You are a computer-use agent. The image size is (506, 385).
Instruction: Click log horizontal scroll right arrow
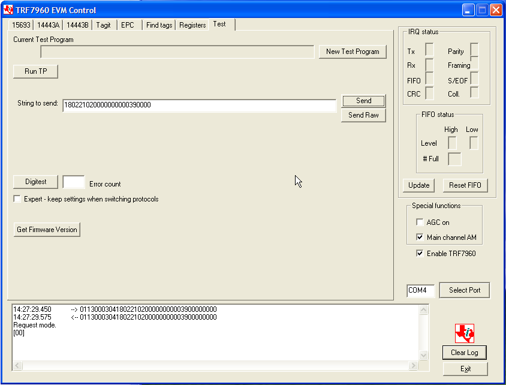pos(412,366)
